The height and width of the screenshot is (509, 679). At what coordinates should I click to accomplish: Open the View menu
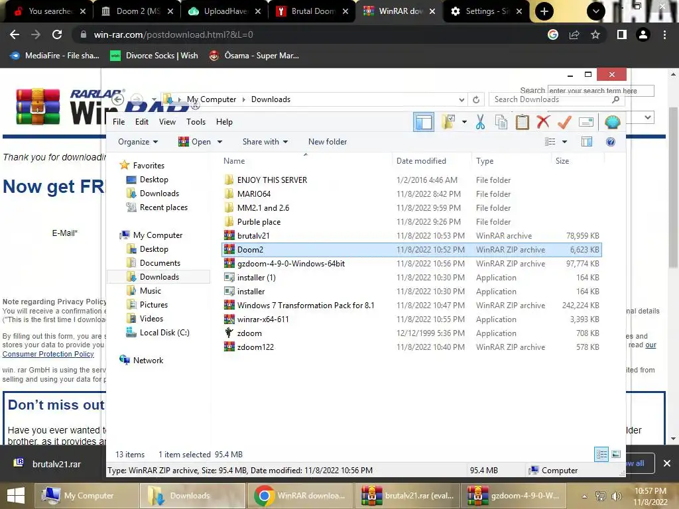(167, 122)
